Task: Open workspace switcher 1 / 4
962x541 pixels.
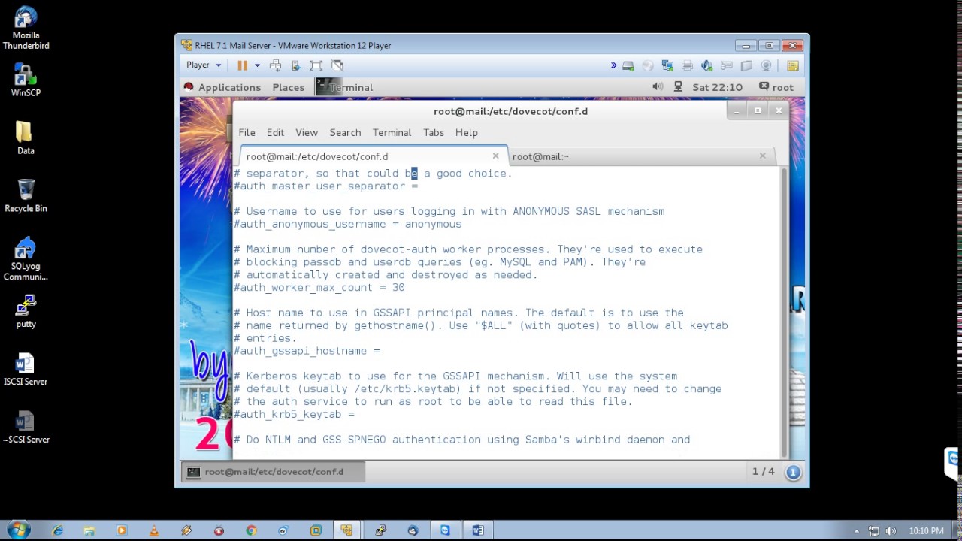Action: (763, 472)
